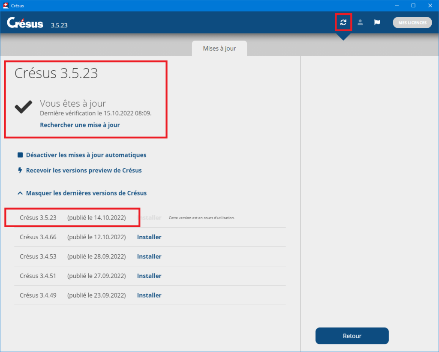Click the square icon beside automatic updates option
This screenshot has width=439, height=352.
click(x=20, y=155)
